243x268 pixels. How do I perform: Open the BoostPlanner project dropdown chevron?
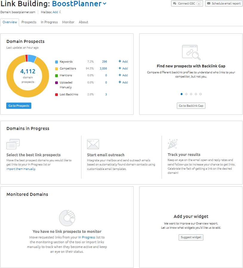[104, 4]
